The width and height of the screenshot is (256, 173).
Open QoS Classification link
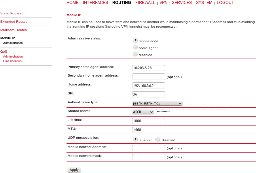pyautogui.click(x=12, y=61)
